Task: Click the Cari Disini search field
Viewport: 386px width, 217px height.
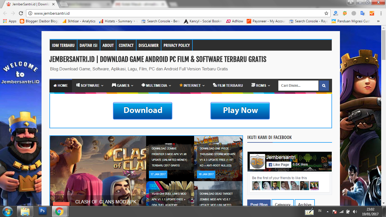Action: coord(298,86)
